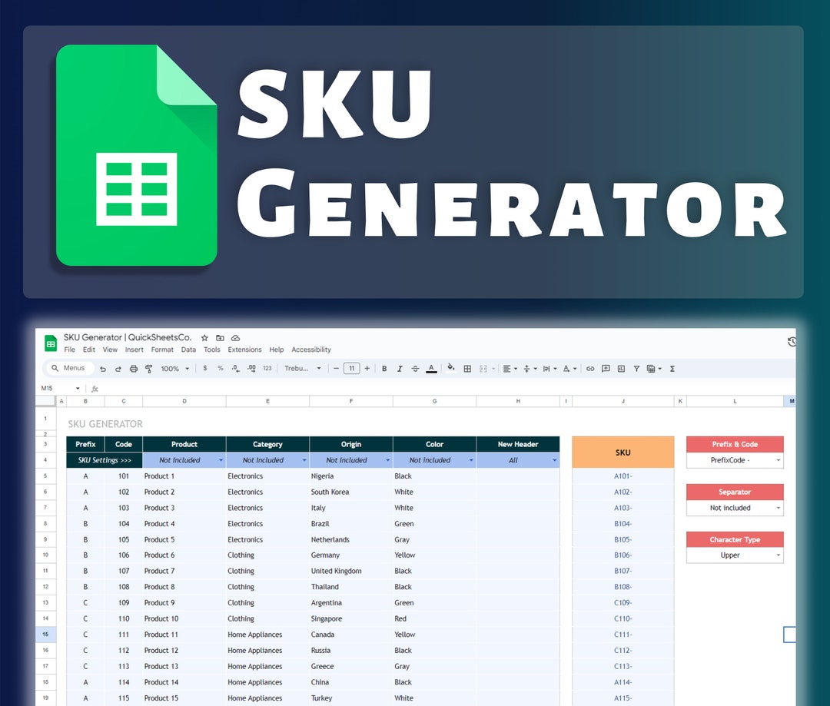Image resolution: width=830 pixels, height=706 pixels.
Task: Open the Data menu
Action: [x=188, y=350]
